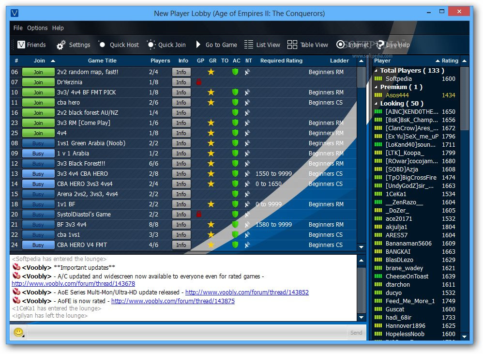Click the Ladder column header
Image resolution: width=483 pixels, height=354 pixels.
click(339, 61)
